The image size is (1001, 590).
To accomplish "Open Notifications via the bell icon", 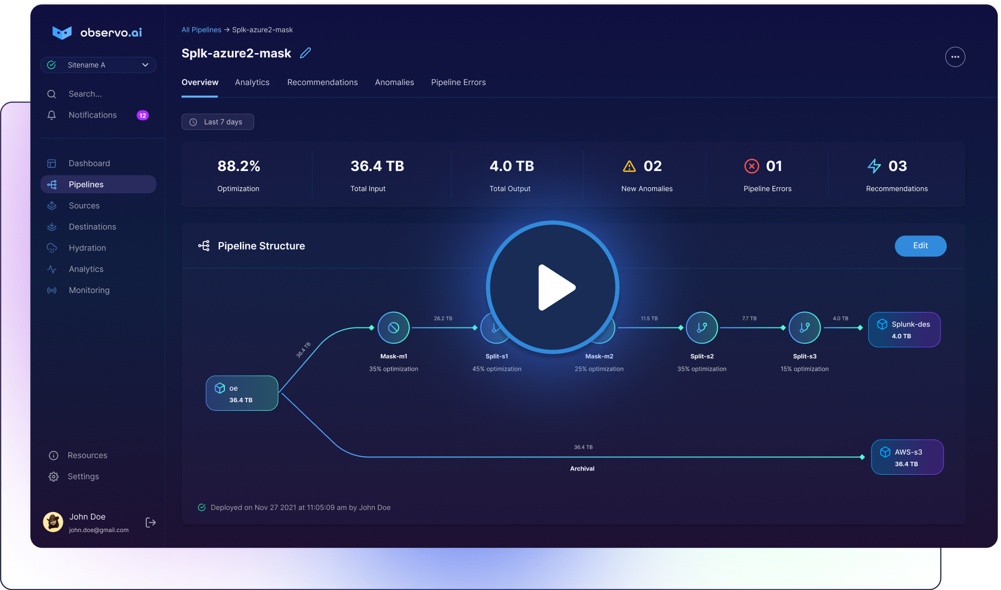I will coord(51,115).
